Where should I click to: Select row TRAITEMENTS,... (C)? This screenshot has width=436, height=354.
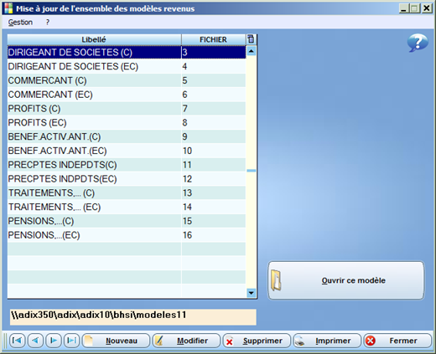(127, 192)
